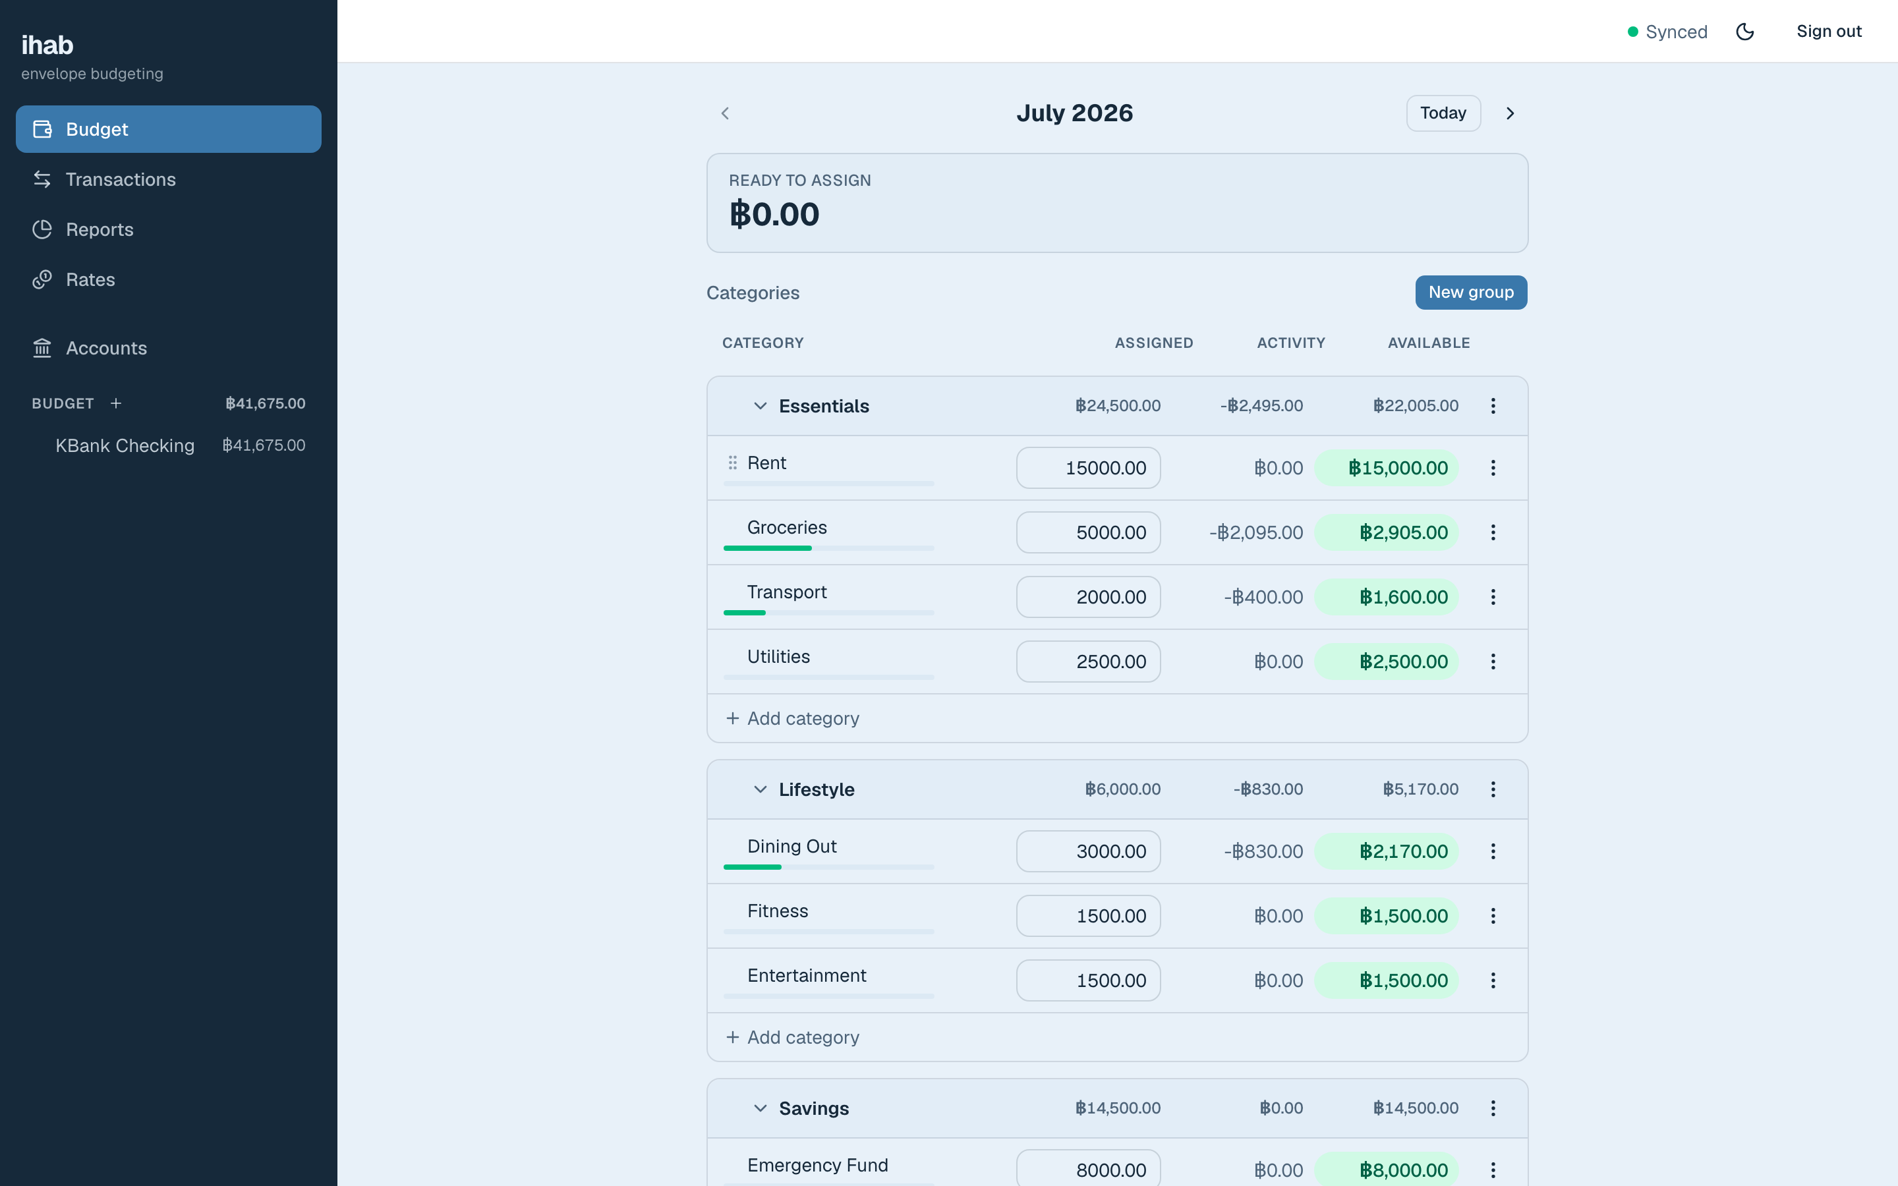Screen dimensions: 1898x1186
Task: Open Essentials group options menu
Action: (1493, 407)
